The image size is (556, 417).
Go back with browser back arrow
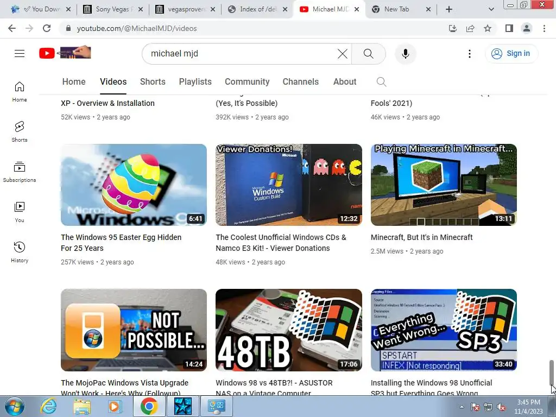12,28
